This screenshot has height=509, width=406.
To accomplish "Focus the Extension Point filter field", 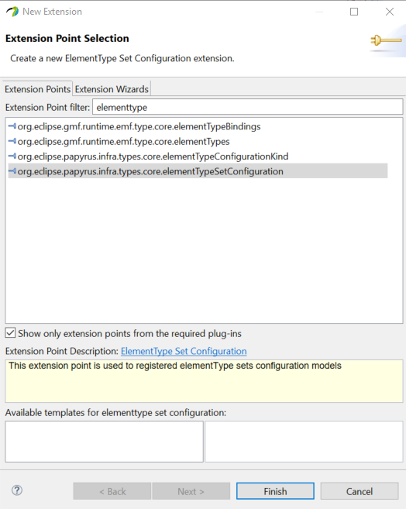I will coord(248,107).
